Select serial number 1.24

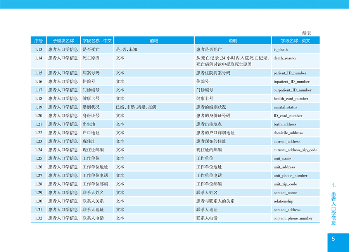tap(38, 150)
